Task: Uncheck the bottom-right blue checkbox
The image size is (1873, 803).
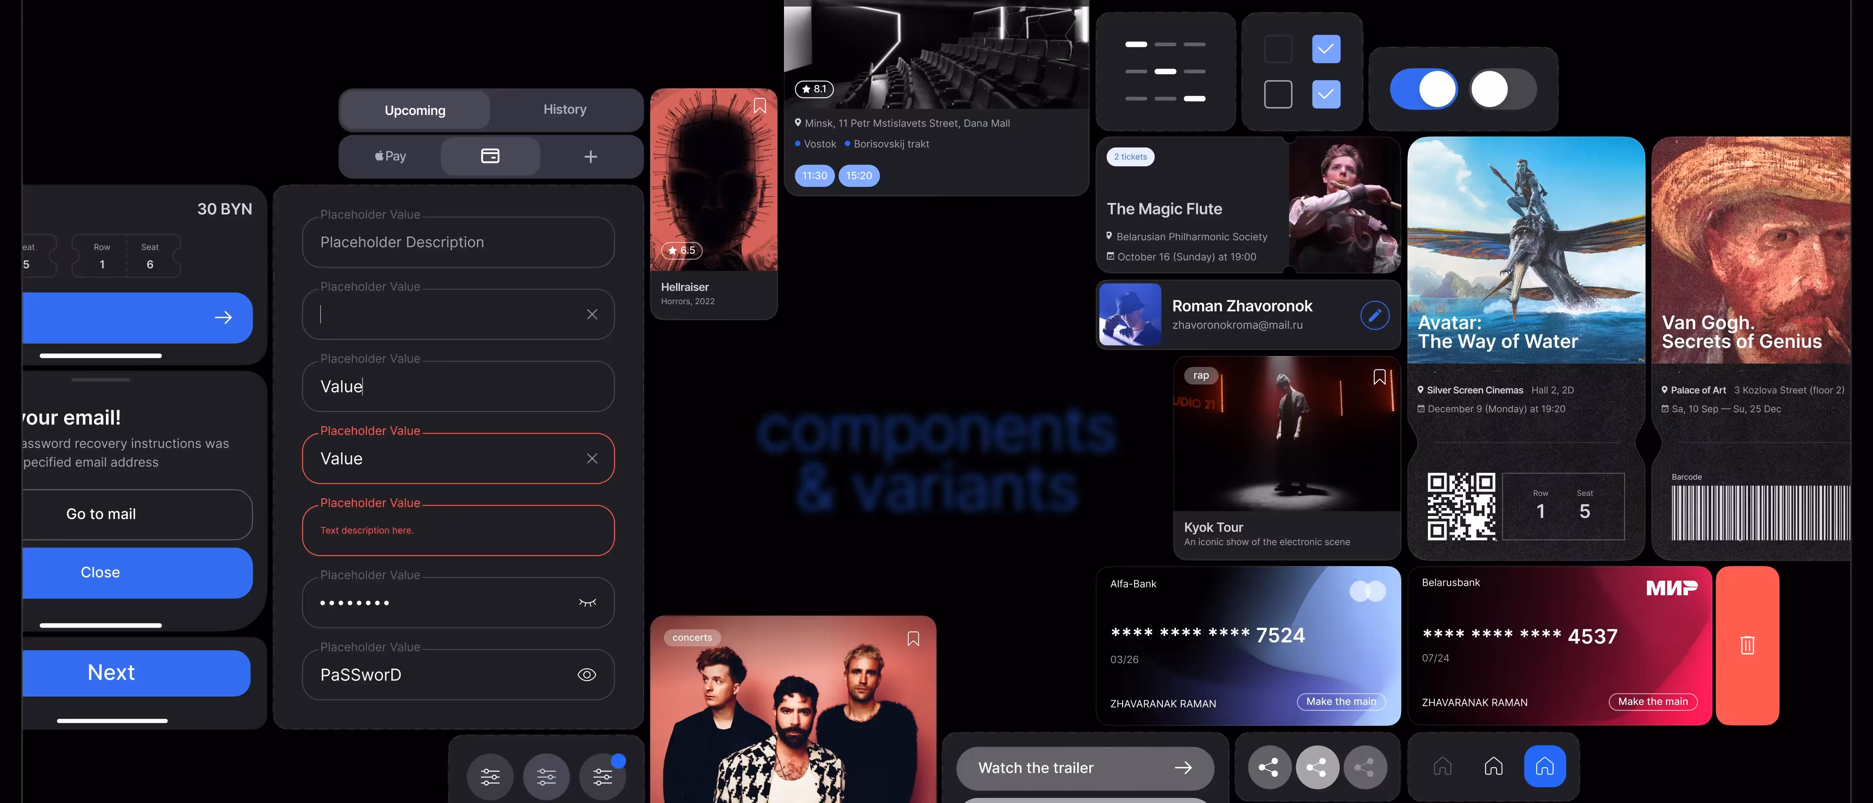Action: coord(1326,95)
